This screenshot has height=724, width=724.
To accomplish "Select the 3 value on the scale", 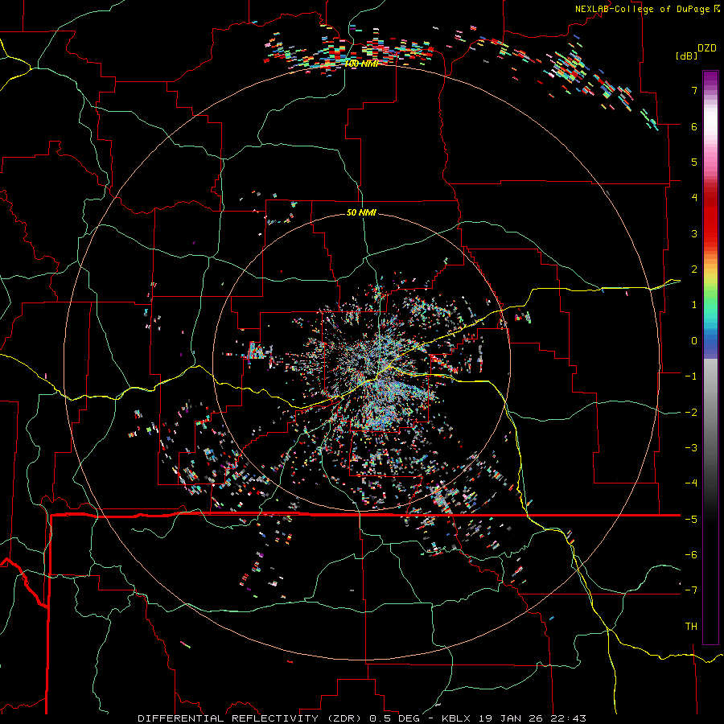I will 694,233.
